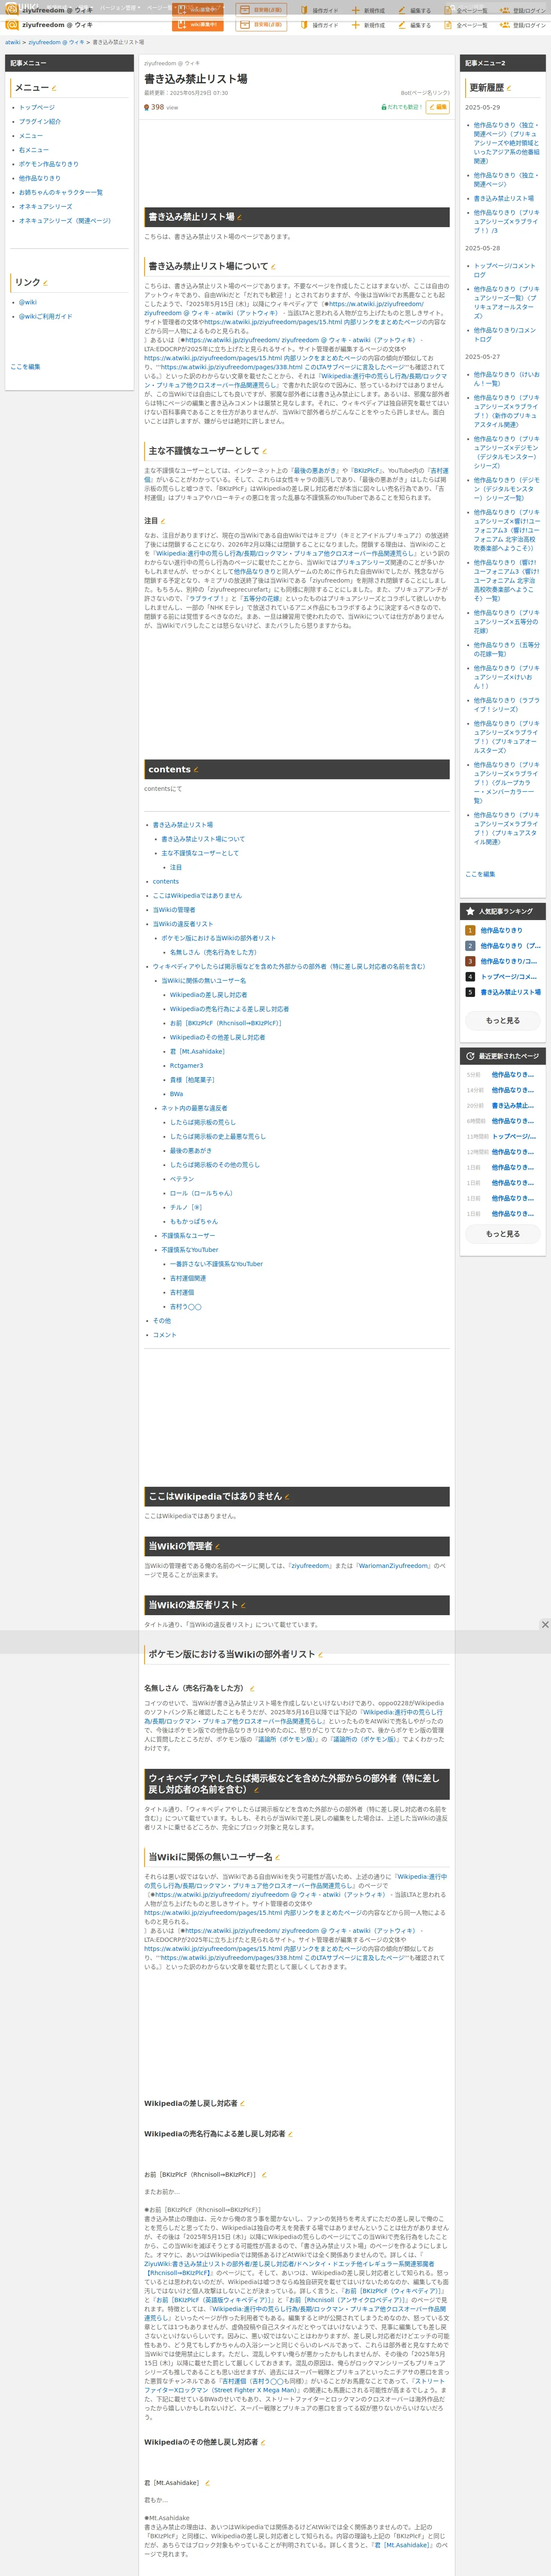The width and height of the screenshot is (551, 2576).
Task: Click ここを編集 under 更新履歴 in the right panel
Action: tap(480, 874)
